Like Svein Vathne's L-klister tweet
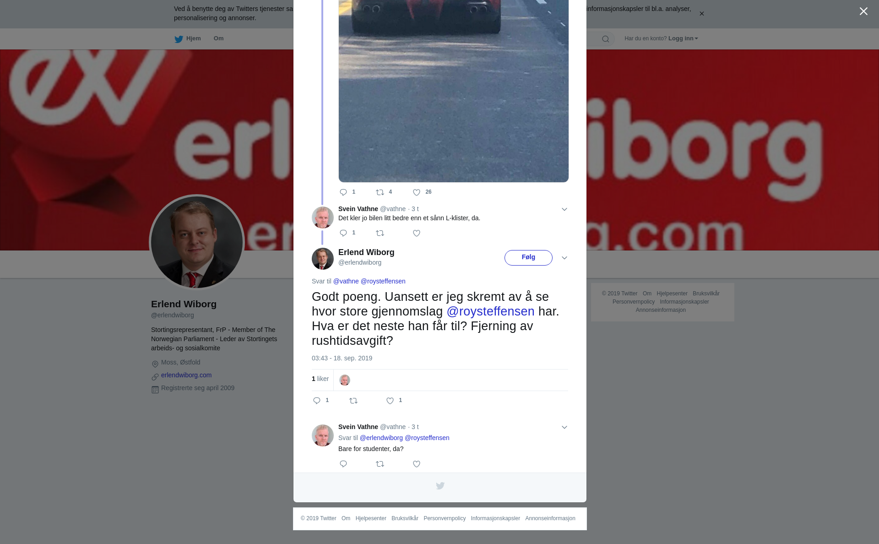This screenshot has height=544, width=879. point(417,234)
